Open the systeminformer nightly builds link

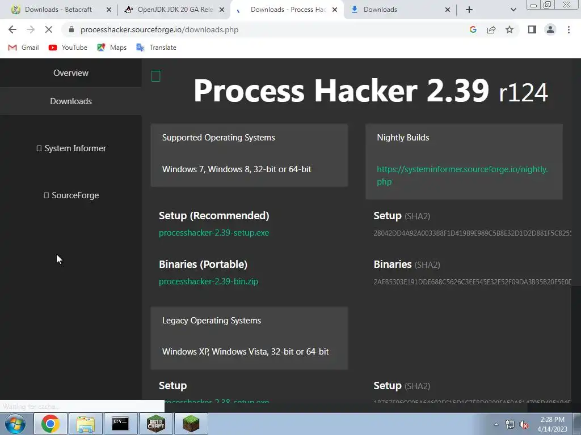click(x=462, y=176)
